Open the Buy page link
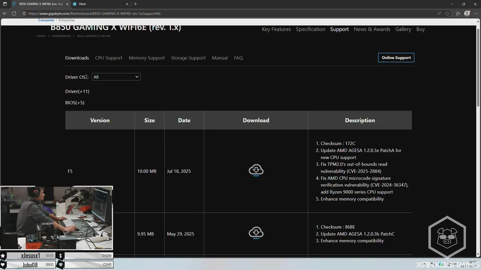Image resolution: width=481 pixels, height=270 pixels. click(420, 29)
